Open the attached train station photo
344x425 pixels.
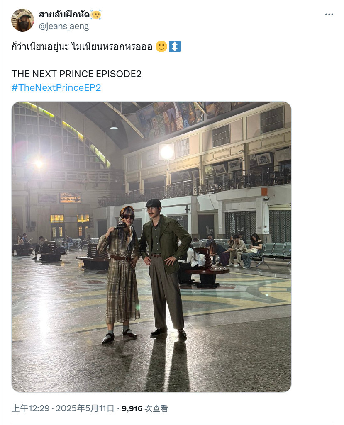point(151,247)
